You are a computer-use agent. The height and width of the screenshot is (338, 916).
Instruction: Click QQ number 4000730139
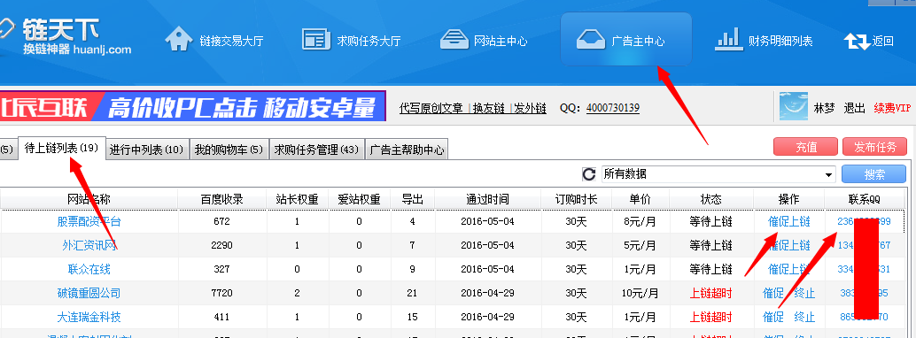click(x=613, y=108)
